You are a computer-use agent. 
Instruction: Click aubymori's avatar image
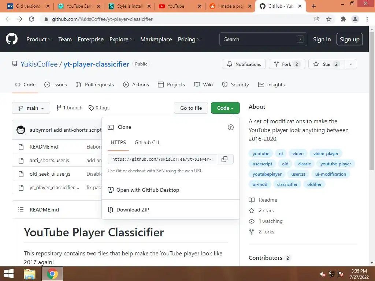point(21,130)
